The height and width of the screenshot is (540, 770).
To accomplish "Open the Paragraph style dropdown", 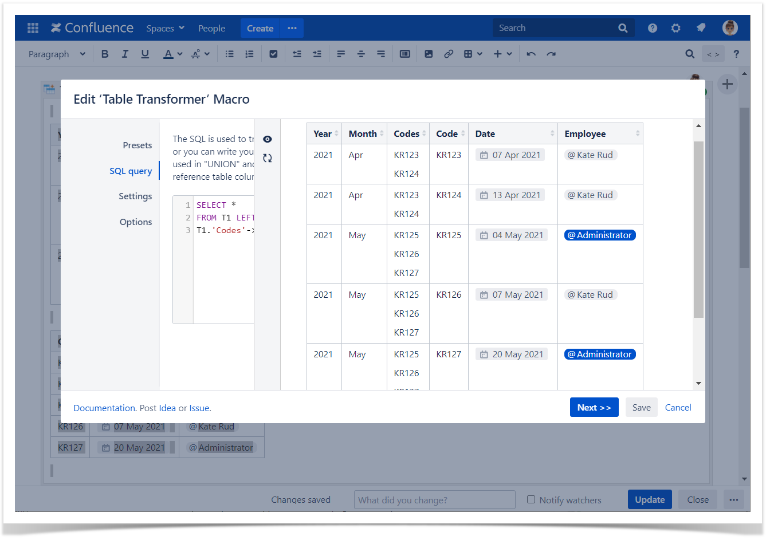I will 57,54.
